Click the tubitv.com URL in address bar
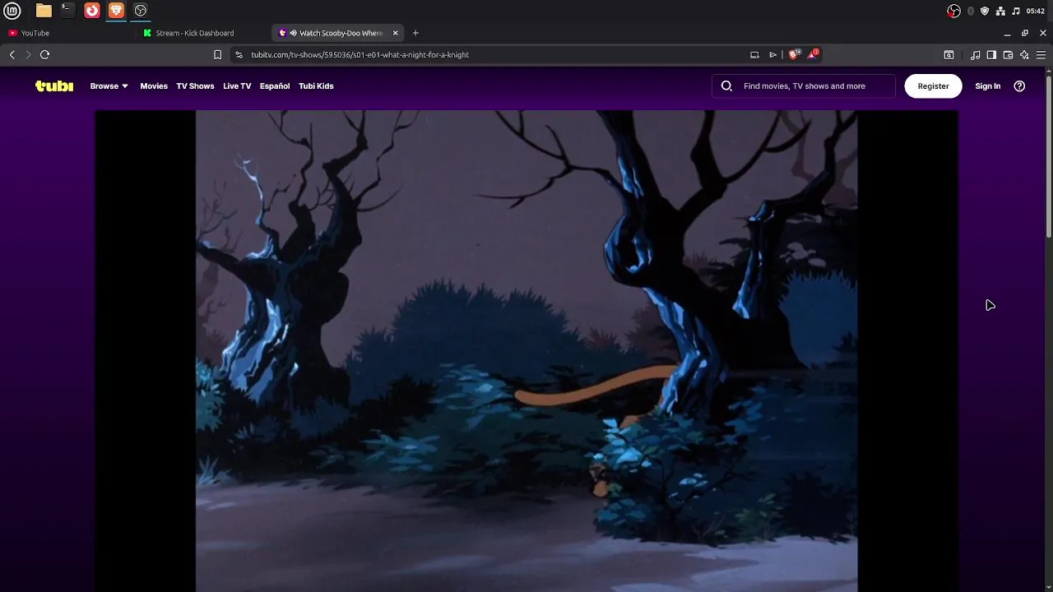 tap(360, 55)
